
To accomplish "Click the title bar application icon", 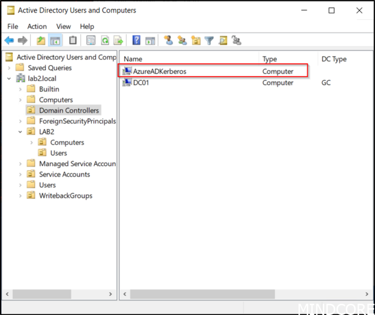I will (x=11, y=10).
